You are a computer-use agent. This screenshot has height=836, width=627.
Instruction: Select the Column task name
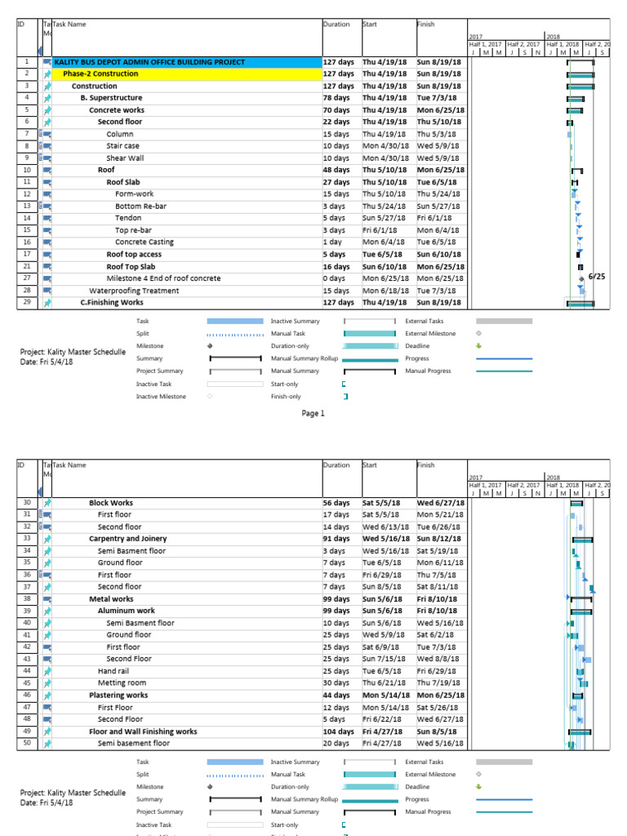pyautogui.click(x=120, y=135)
